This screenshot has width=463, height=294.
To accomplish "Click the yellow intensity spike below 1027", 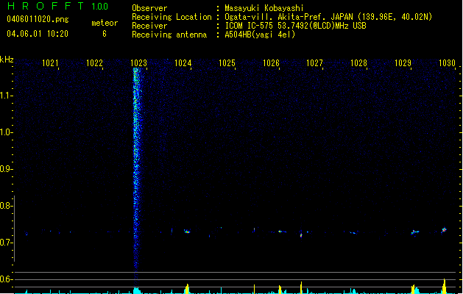I will 301,287.
